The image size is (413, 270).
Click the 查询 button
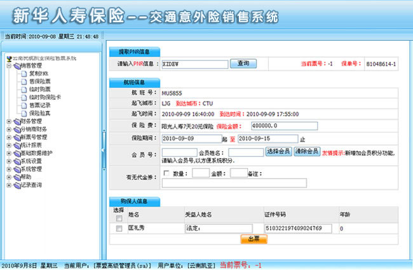coord(243,64)
